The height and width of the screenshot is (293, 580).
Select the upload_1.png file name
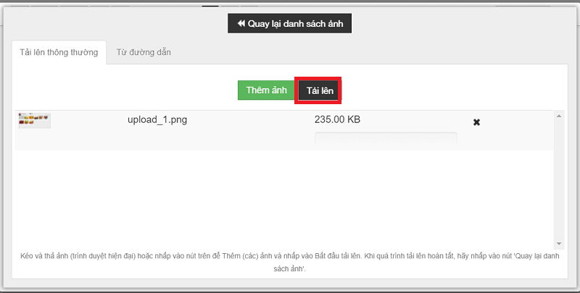(157, 119)
